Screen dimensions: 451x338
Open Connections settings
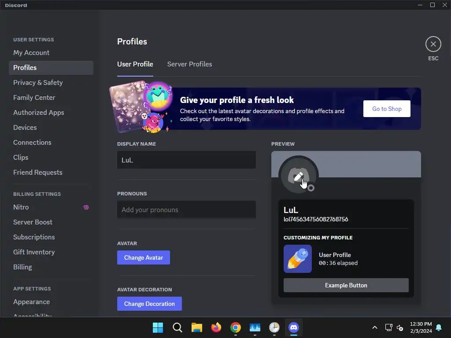click(51, 142)
